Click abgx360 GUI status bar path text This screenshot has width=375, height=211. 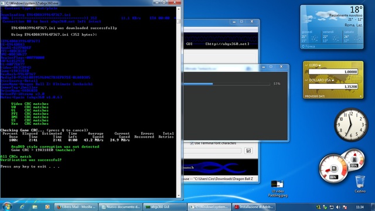point(218,179)
